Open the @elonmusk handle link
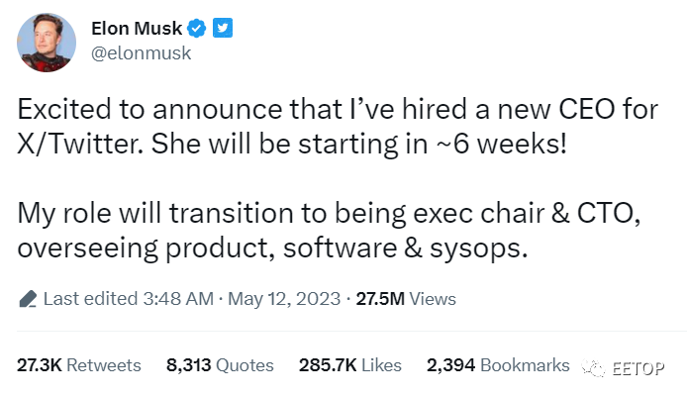 [x=142, y=53]
